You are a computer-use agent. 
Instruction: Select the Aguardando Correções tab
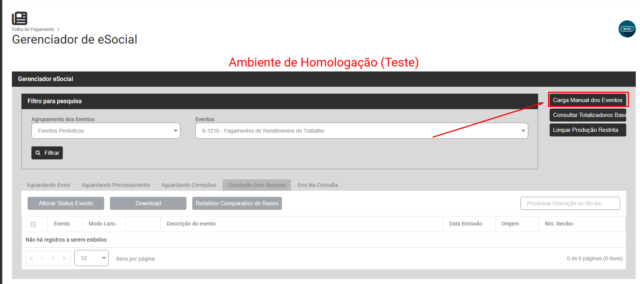pos(188,185)
